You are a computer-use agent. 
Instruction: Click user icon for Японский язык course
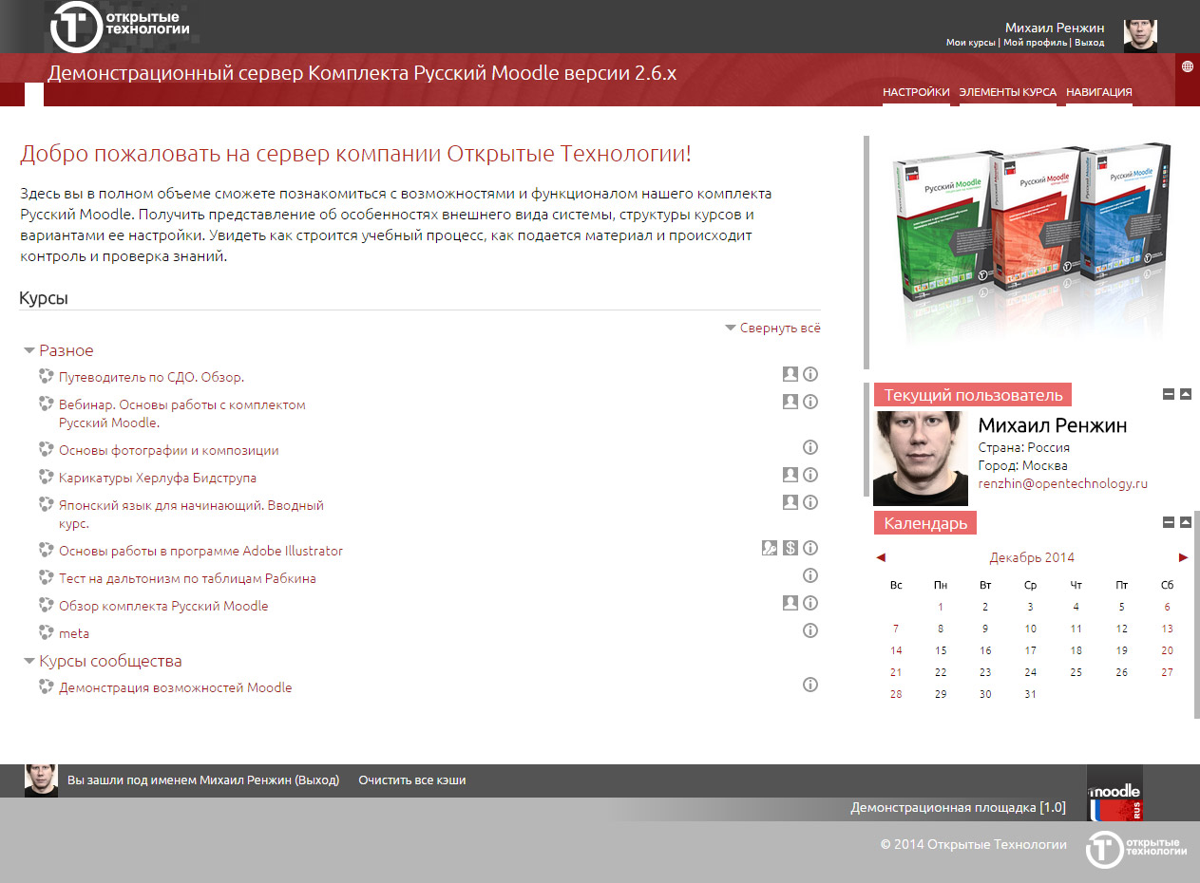(x=790, y=502)
